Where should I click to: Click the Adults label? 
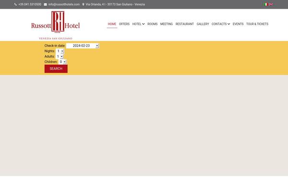point(49,57)
